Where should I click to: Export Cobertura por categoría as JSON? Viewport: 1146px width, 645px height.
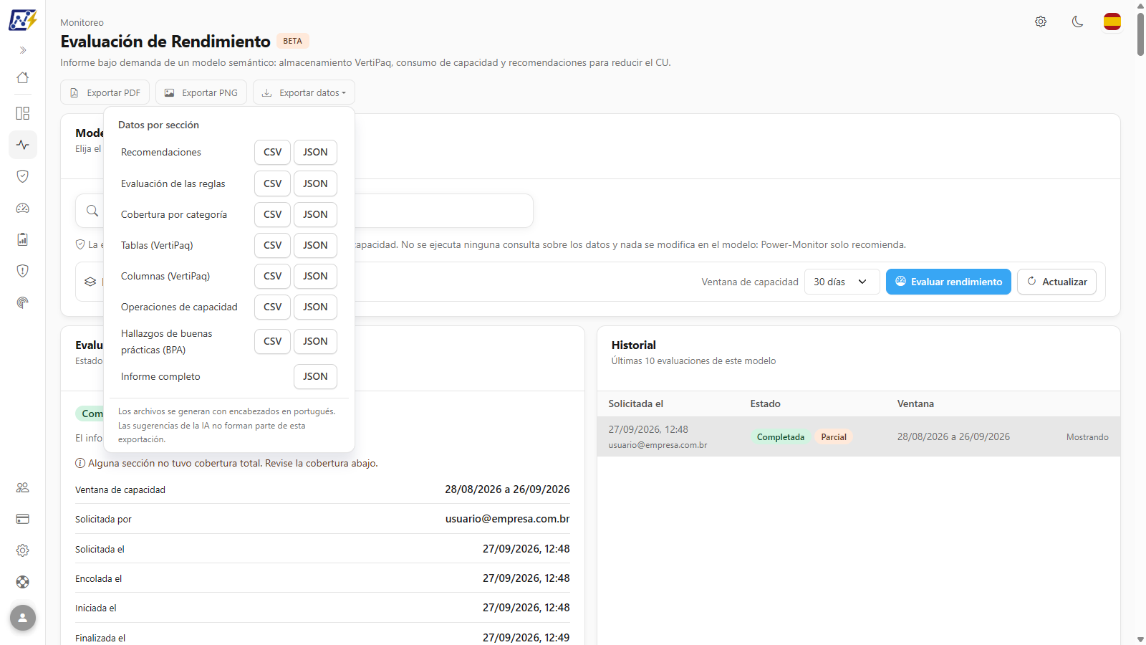pos(315,214)
